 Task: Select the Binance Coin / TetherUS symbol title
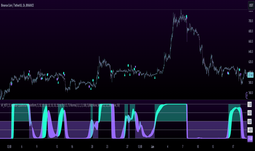point(17,5)
